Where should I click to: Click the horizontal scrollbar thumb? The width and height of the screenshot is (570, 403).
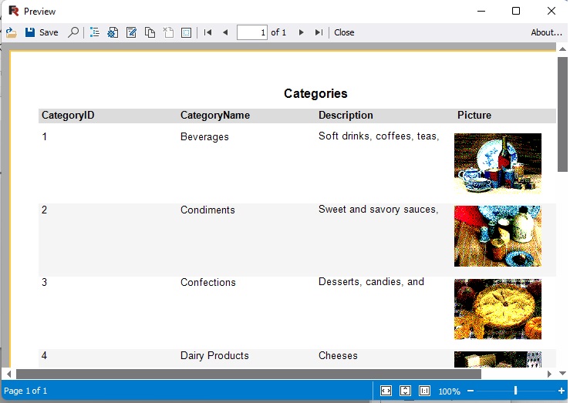coord(248,374)
